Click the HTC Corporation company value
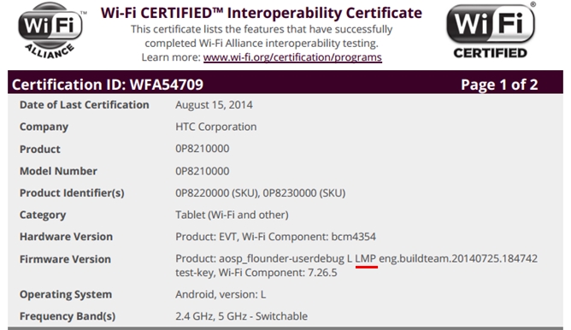Image resolution: width=571 pixels, height=330 pixels. [x=216, y=127]
